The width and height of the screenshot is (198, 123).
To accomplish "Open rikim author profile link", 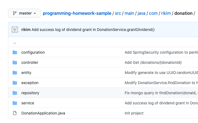I will (x=26, y=30).
